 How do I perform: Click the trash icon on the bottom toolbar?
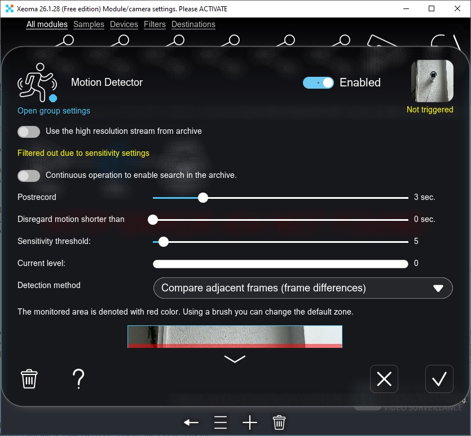coord(278,422)
